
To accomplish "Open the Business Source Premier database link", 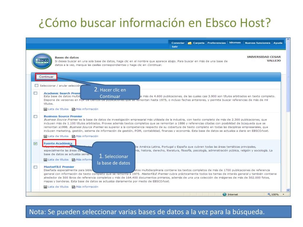I will 63,116.
